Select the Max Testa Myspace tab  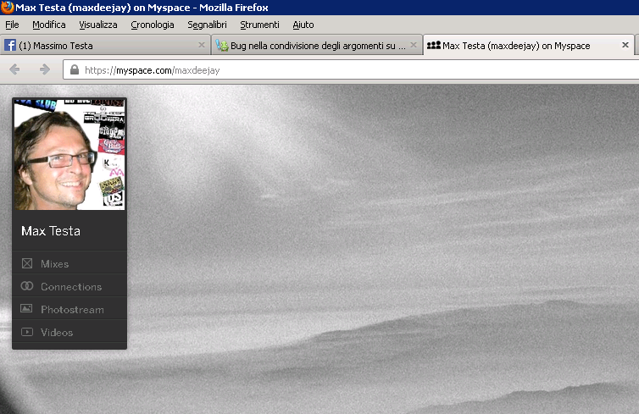point(529,45)
